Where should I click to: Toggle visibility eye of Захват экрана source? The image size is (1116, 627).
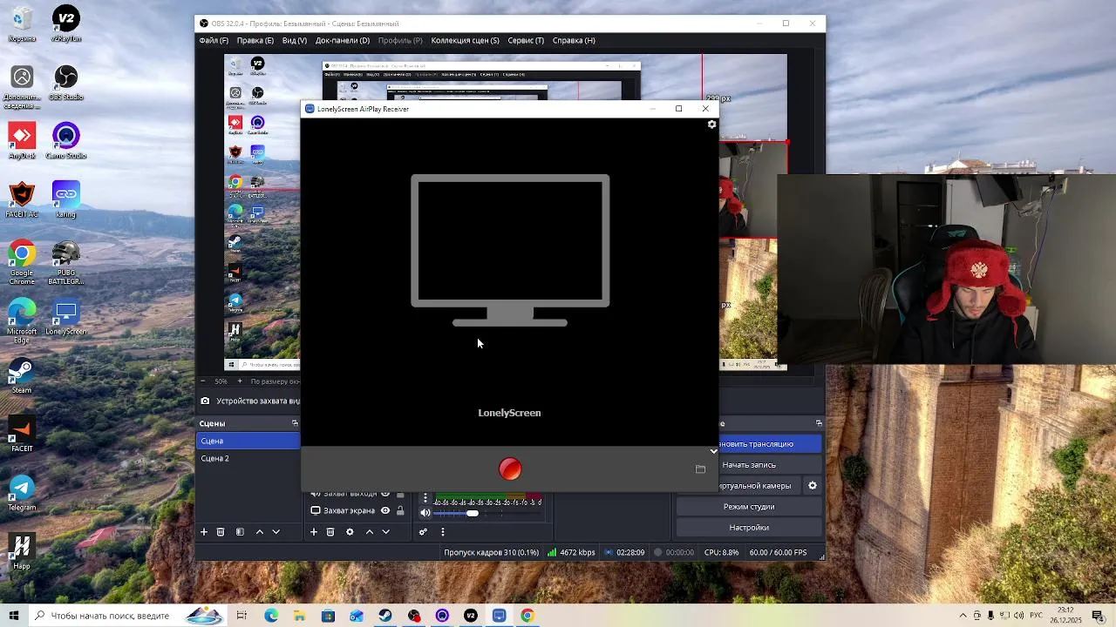tap(385, 510)
